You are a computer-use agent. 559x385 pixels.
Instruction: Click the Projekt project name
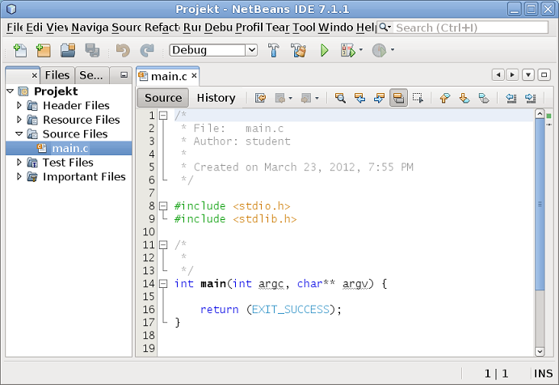pos(56,91)
